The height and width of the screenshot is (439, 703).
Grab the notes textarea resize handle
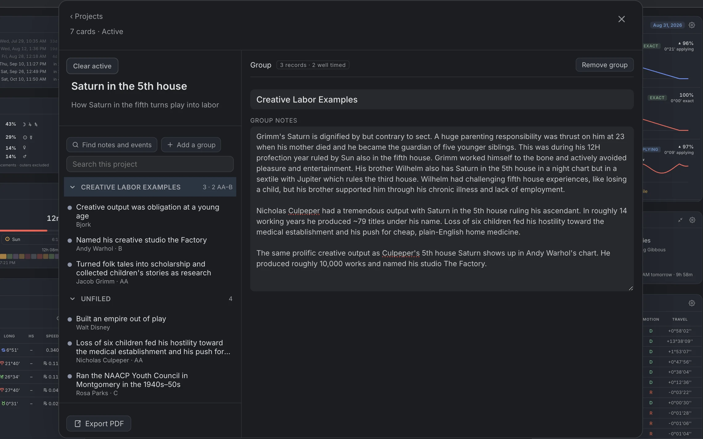coord(631,288)
